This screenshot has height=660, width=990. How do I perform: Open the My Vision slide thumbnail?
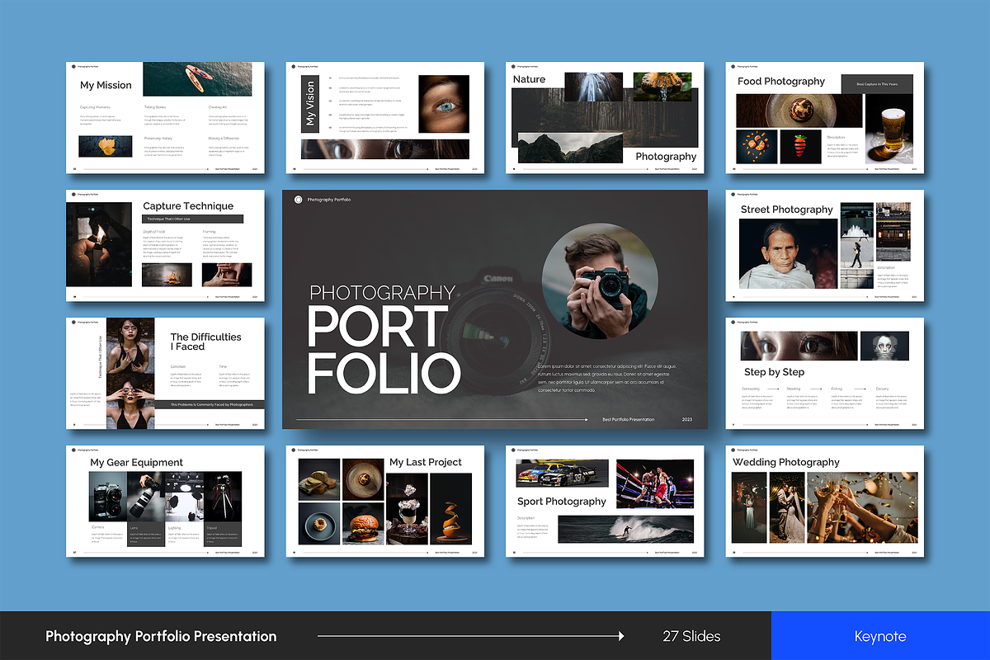coord(385,117)
